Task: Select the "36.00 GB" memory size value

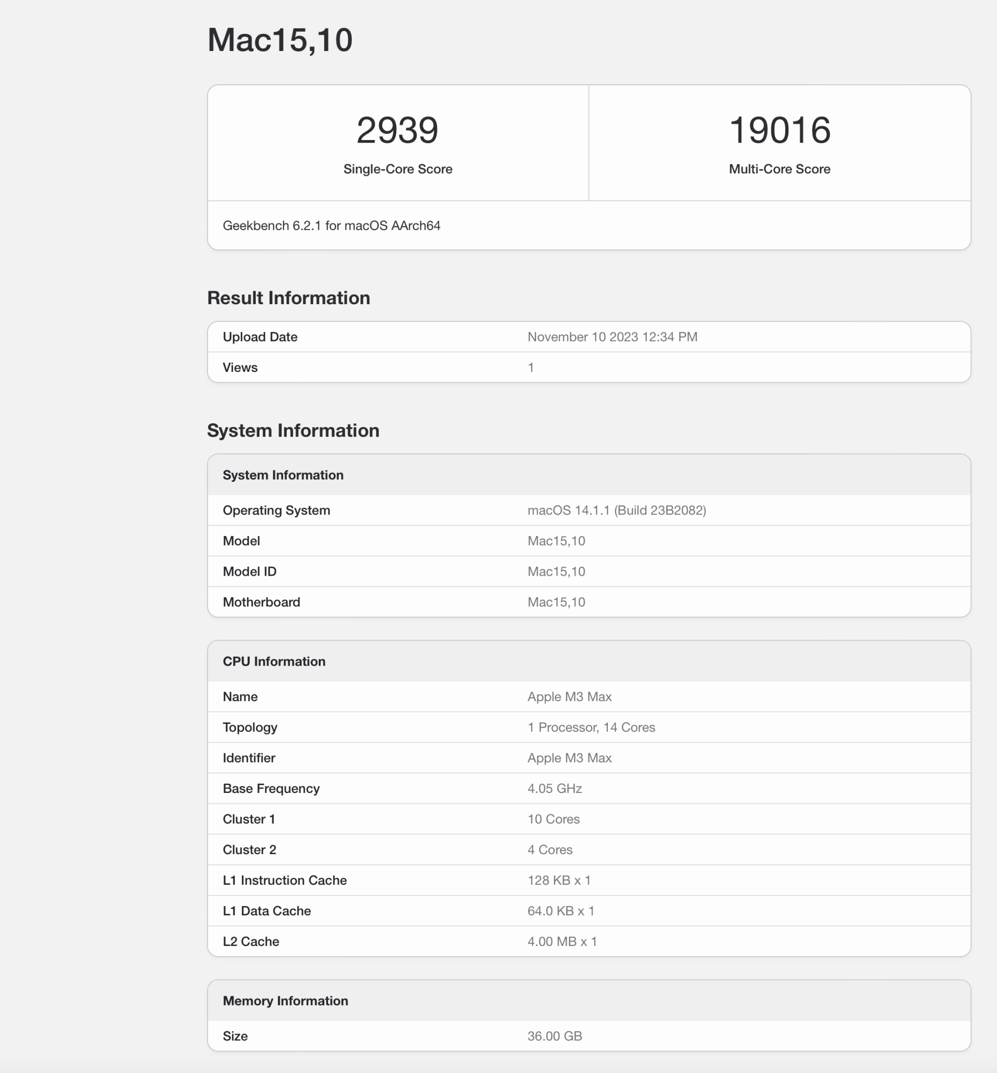Action: [x=555, y=1037]
